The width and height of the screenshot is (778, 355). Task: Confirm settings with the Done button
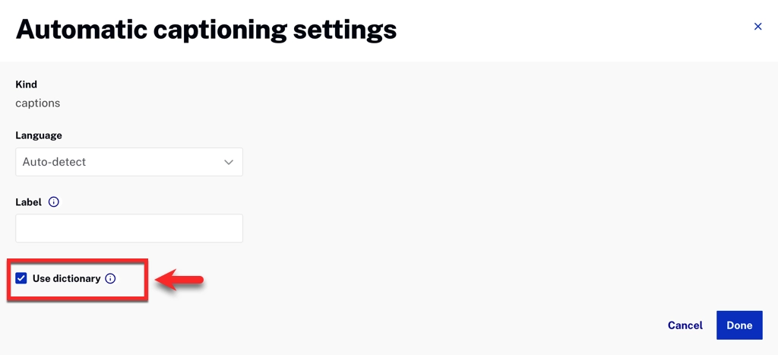(738, 325)
